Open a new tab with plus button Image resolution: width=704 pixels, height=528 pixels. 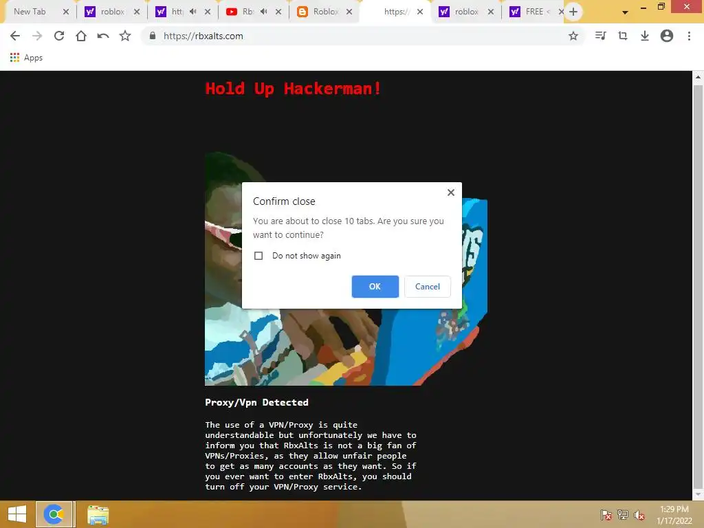tap(573, 12)
